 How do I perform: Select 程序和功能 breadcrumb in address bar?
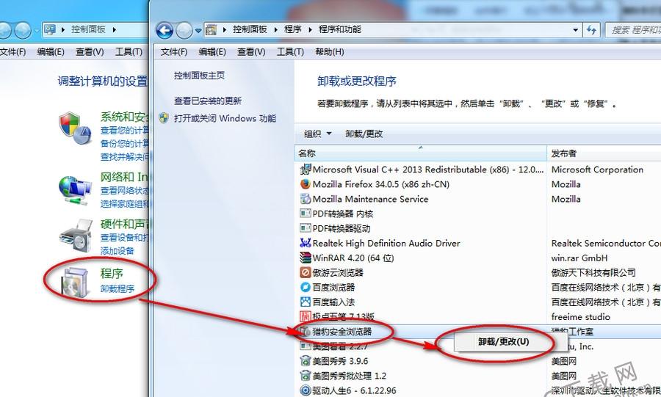tap(340, 29)
